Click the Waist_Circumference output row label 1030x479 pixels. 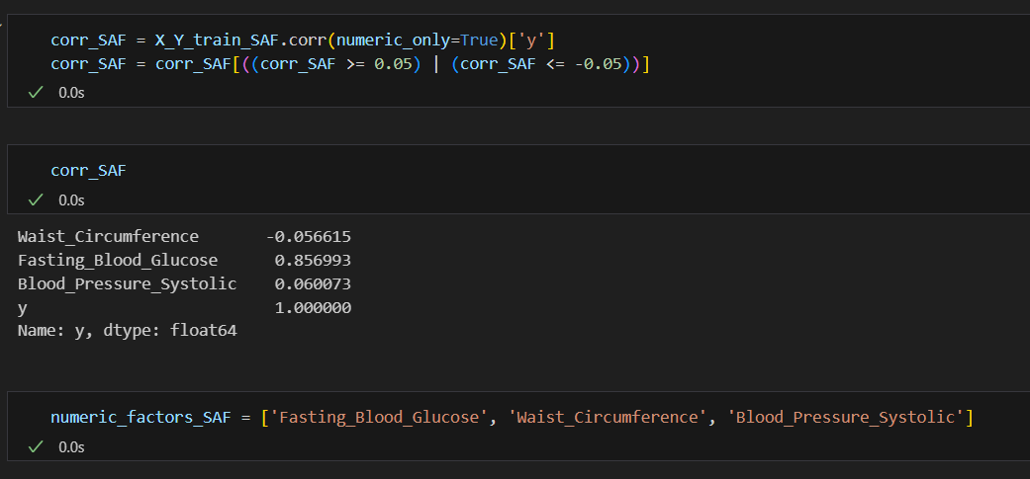(108, 237)
